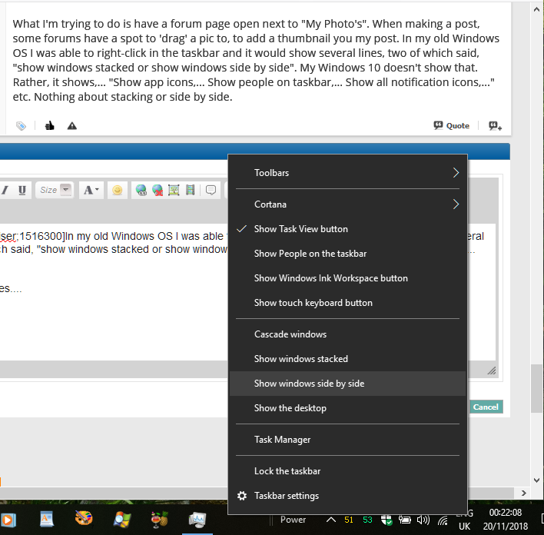Open the paint palette taskbar icon
This screenshot has width=544, height=535.
84,519
